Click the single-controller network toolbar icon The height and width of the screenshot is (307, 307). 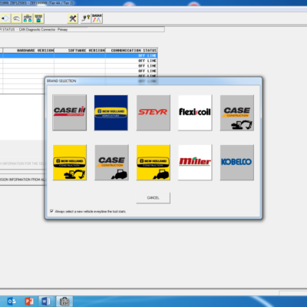[x=38, y=18]
